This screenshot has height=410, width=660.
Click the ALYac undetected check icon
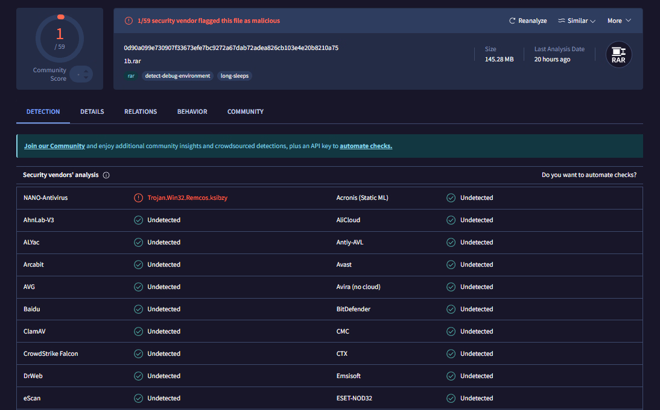(x=139, y=243)
